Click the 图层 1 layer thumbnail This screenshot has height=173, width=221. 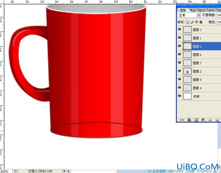(x=187, y=38)
